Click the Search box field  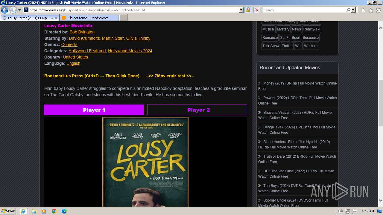coord(304,10)
